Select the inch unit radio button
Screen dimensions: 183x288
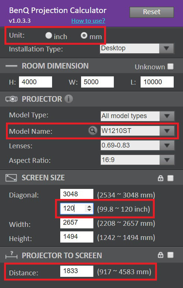pos(49,35)
